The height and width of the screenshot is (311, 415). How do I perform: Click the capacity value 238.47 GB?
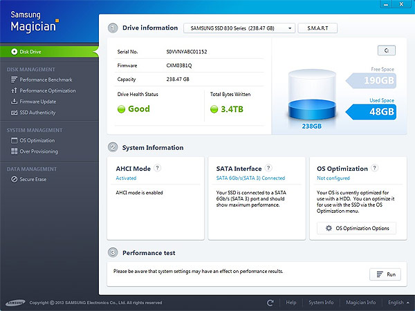[178, 79]
